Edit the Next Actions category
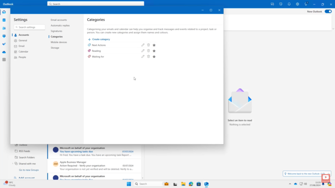This screenshot has width=335, height=188. point(143,45)
